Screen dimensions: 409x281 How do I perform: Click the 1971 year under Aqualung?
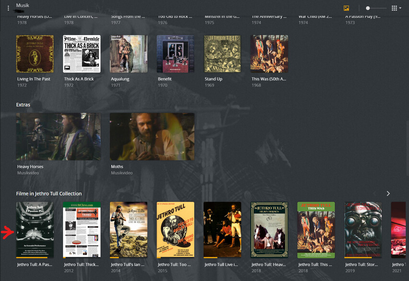(115, 85)
